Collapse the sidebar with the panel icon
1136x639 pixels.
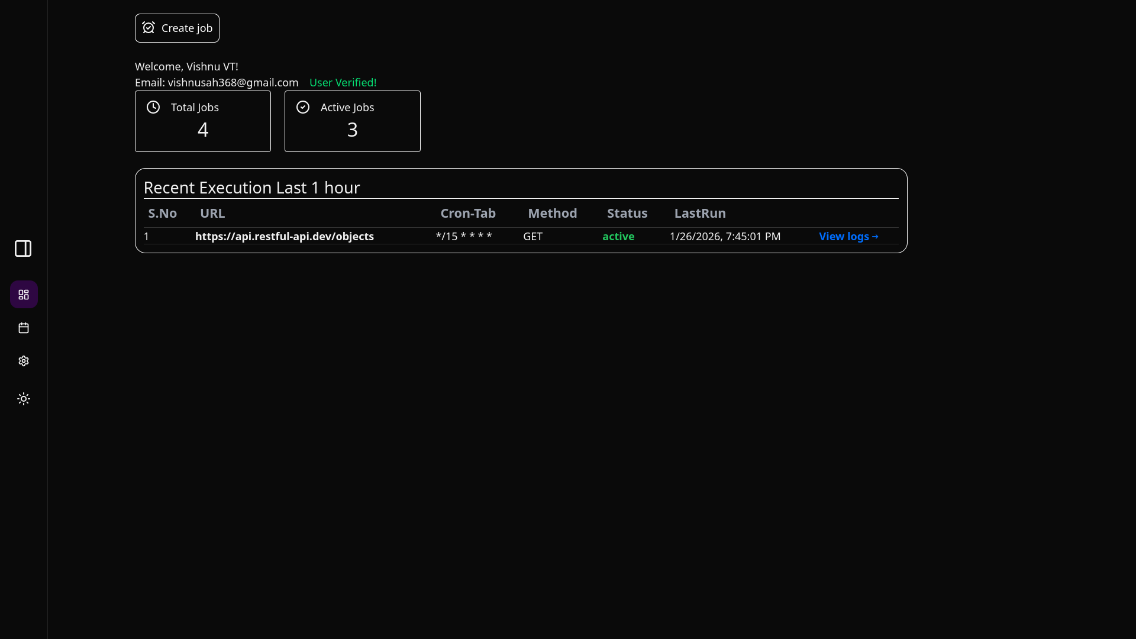[x=22, y=248]
